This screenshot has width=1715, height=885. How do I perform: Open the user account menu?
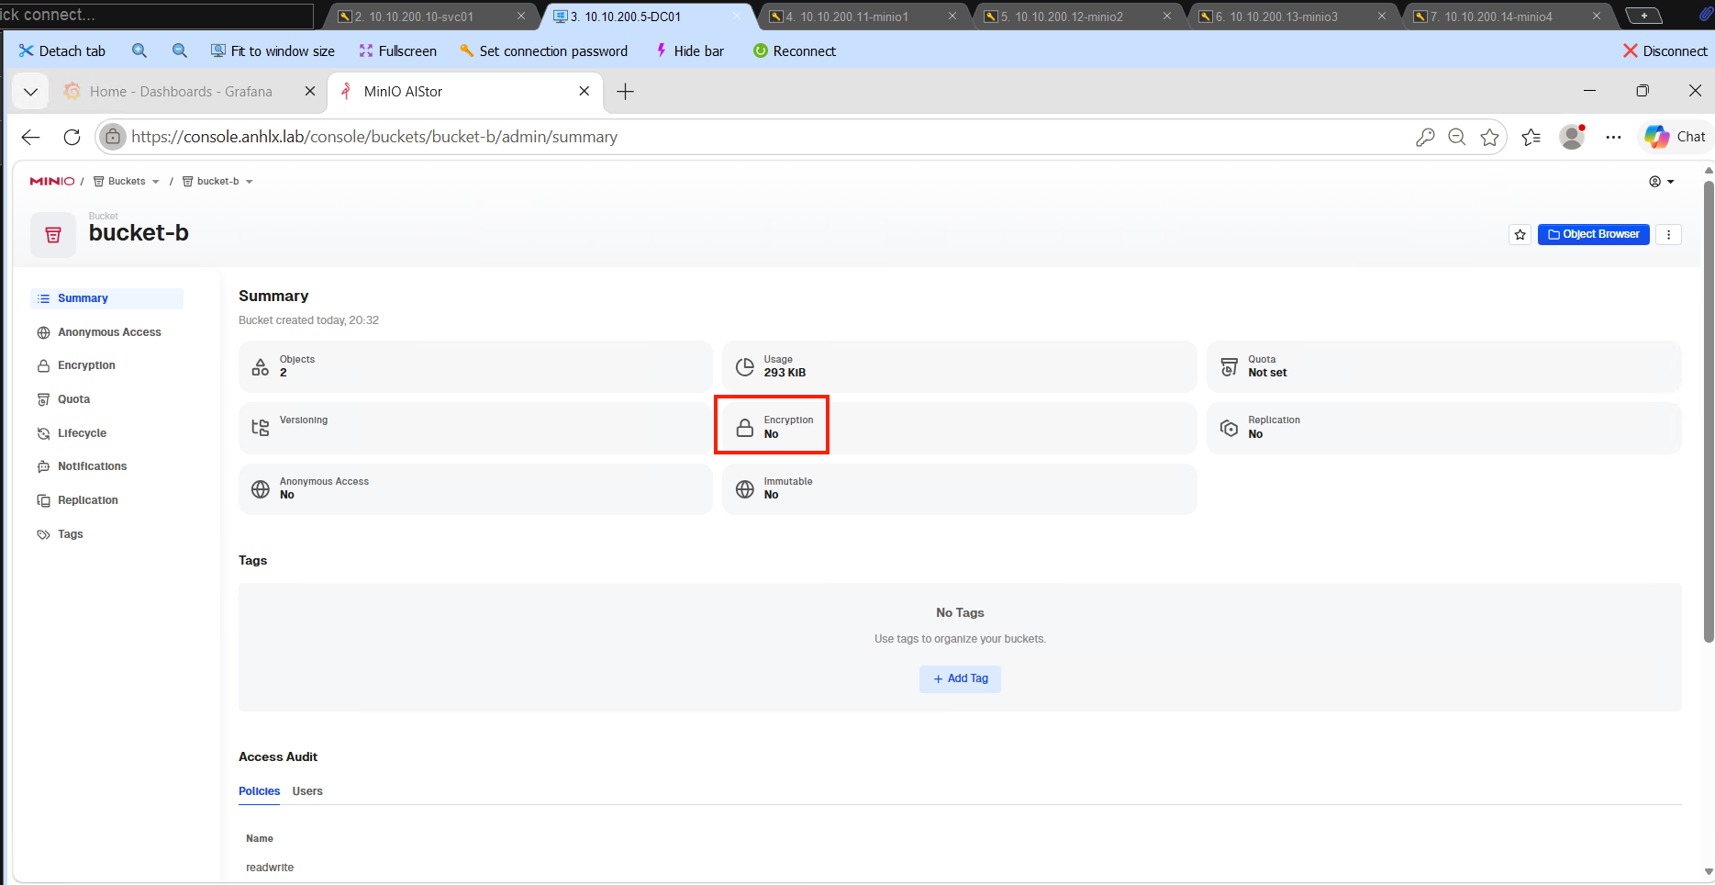[x=1662, y=182]
